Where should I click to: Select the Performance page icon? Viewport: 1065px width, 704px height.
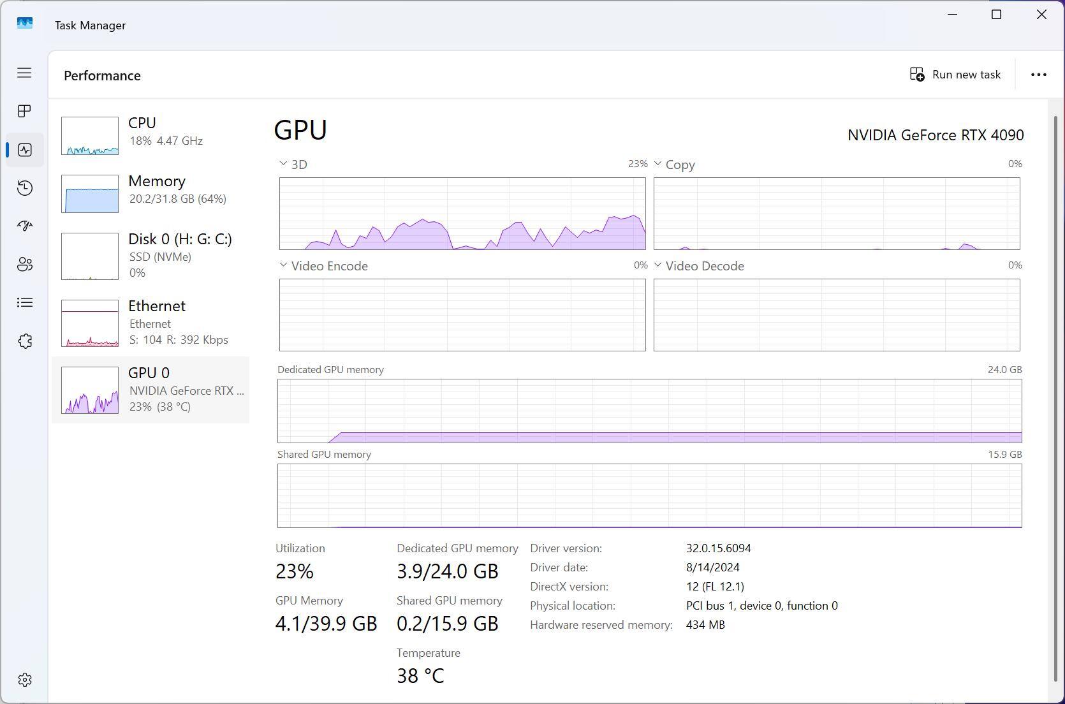pyautogui.click(x=24, y=150)
